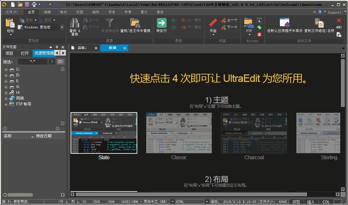Toggle COL column mode in the status bar
348x205 pixels.
[326, 202]
